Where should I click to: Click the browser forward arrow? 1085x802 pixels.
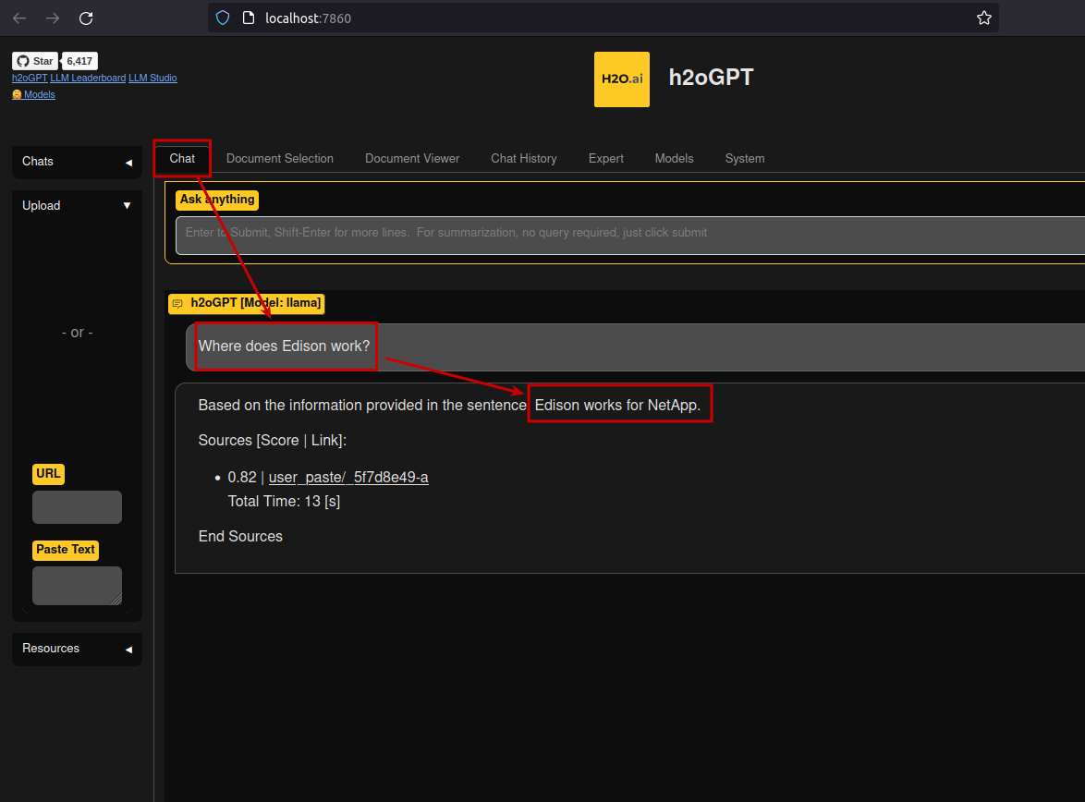[53, 18]
